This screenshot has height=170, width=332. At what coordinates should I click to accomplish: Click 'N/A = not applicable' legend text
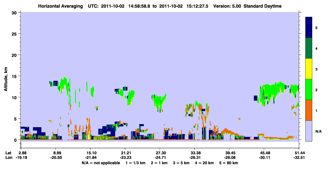point(101,163)
